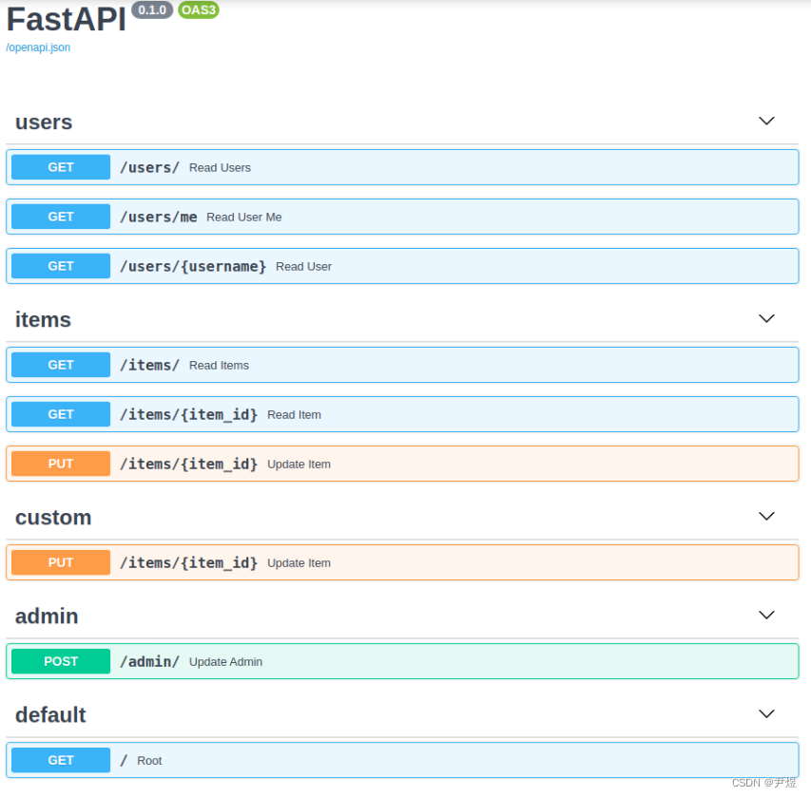Collapse the users section chevron
The image size is (811, 797).
click(766, 121)
